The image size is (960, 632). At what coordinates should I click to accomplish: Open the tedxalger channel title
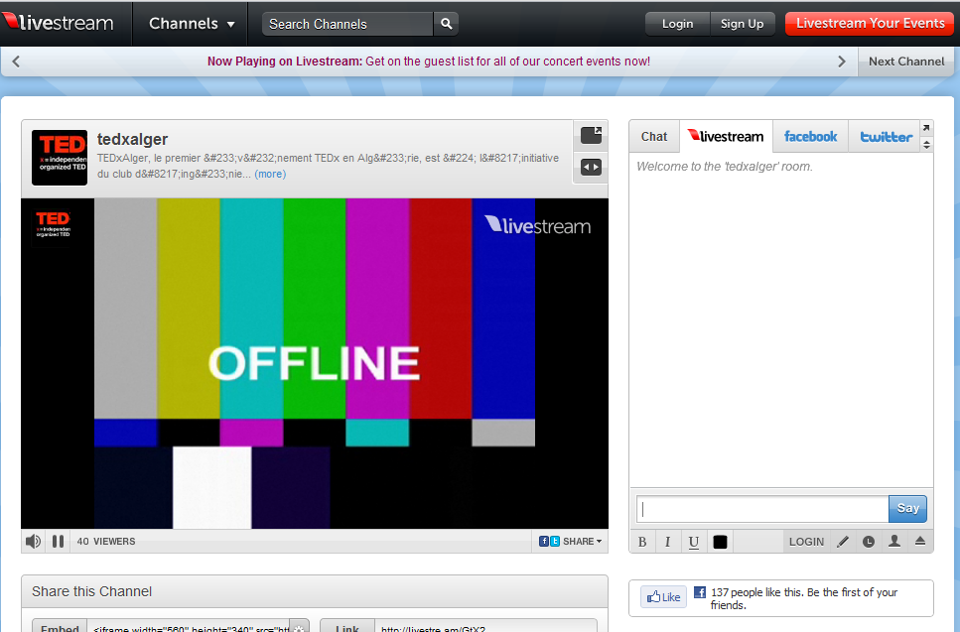coord(132,140)
